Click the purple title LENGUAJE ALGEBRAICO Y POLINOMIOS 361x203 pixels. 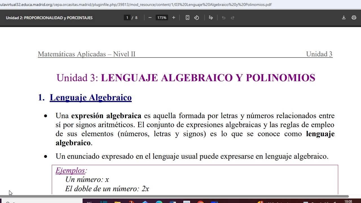pos(208,78)
